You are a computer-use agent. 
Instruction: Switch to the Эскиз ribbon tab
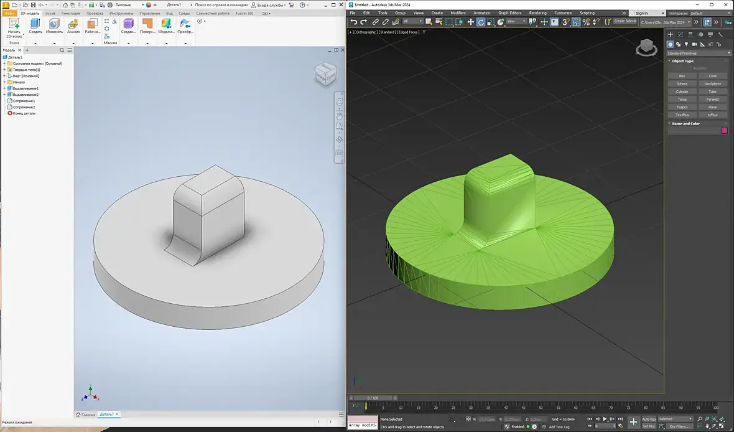[x=49, y=12]
